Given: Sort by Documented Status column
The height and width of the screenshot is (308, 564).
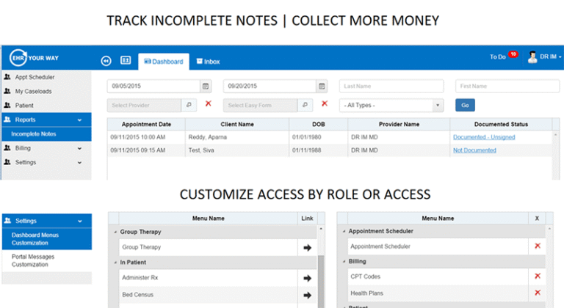Looking at the screenshot, I should [501, 125].
